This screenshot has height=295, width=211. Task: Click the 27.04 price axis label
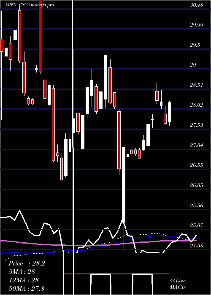(x=197, y=145)
